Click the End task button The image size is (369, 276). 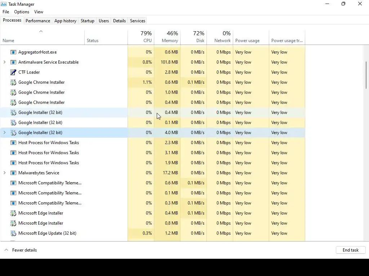click(x=351, y=250)
